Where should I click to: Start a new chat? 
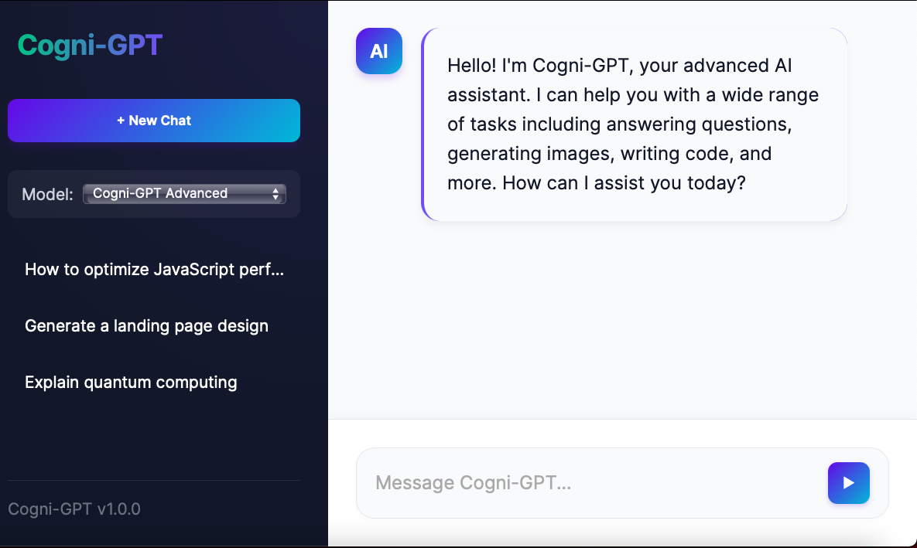(154, 121)
